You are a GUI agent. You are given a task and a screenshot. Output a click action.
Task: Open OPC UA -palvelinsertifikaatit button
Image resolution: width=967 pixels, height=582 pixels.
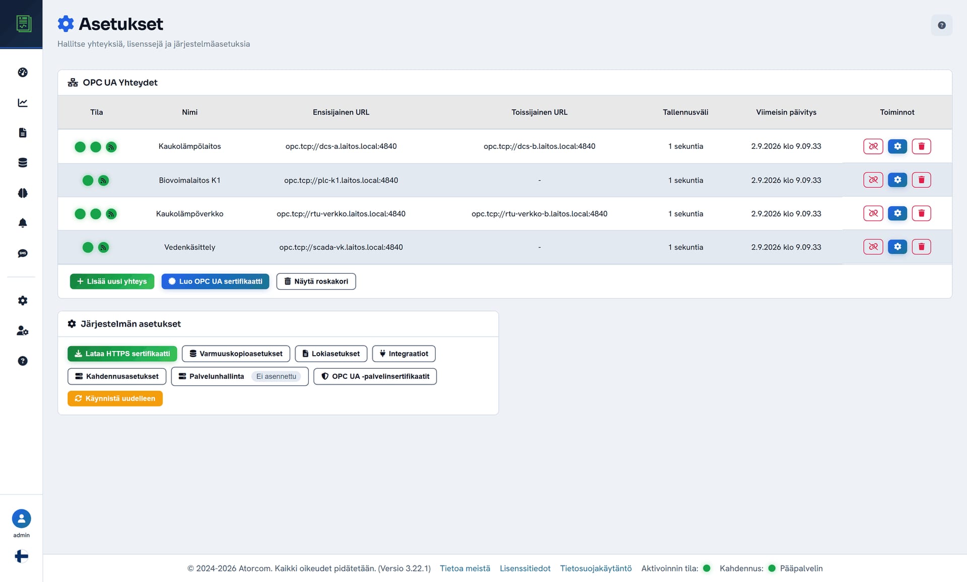(x=375, y=376)
